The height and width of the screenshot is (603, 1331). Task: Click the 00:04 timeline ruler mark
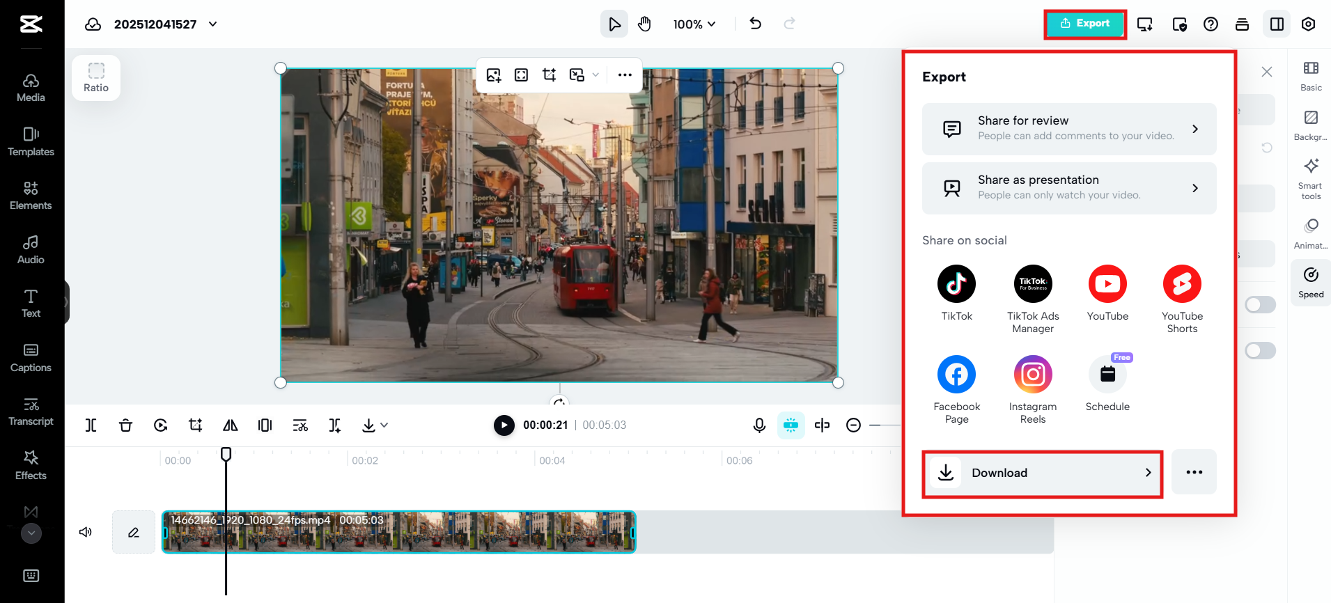[552, 460]
